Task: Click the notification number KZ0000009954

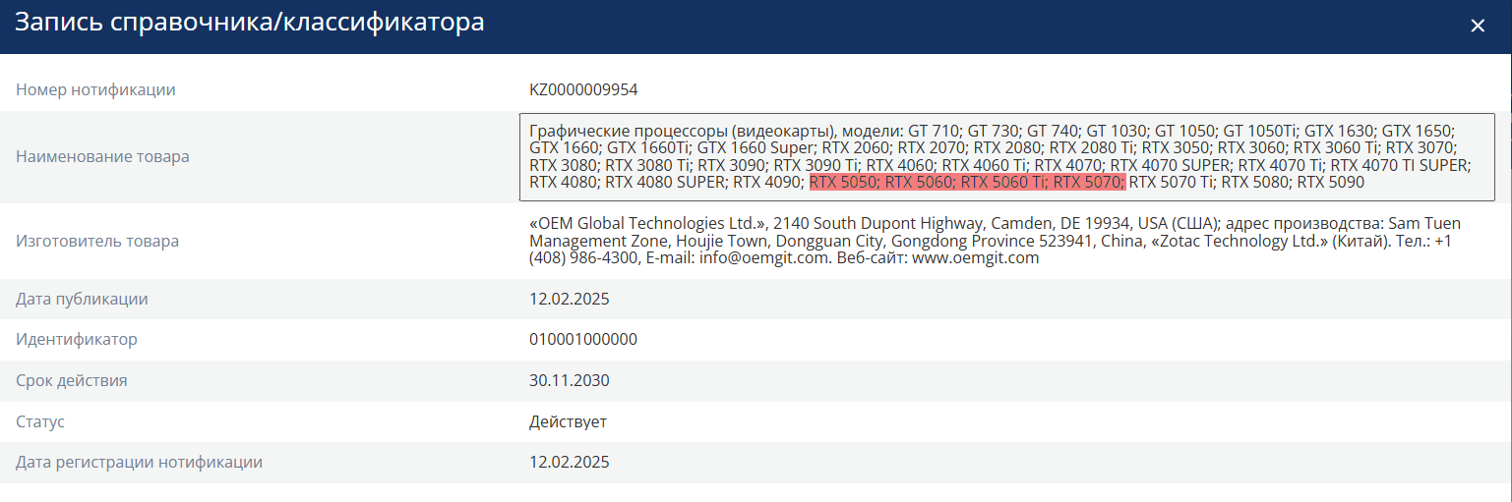Action: point(583,89)
